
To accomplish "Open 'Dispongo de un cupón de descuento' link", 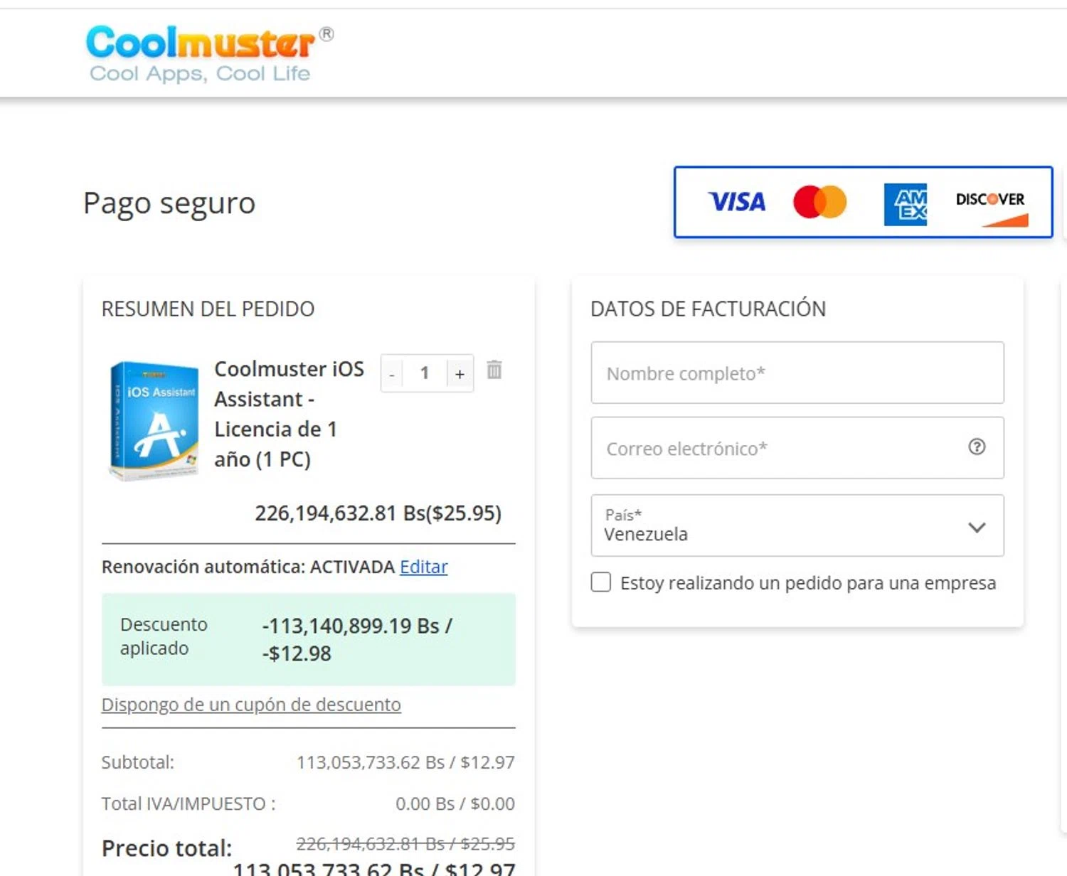I will (251, 705).
